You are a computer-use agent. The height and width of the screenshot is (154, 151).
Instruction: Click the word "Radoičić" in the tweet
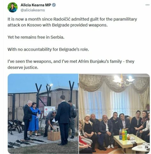(x=62, y=19)
